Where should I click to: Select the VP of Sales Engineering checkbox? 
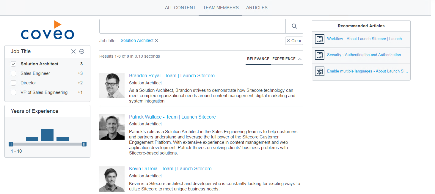(x=13, y=92)
